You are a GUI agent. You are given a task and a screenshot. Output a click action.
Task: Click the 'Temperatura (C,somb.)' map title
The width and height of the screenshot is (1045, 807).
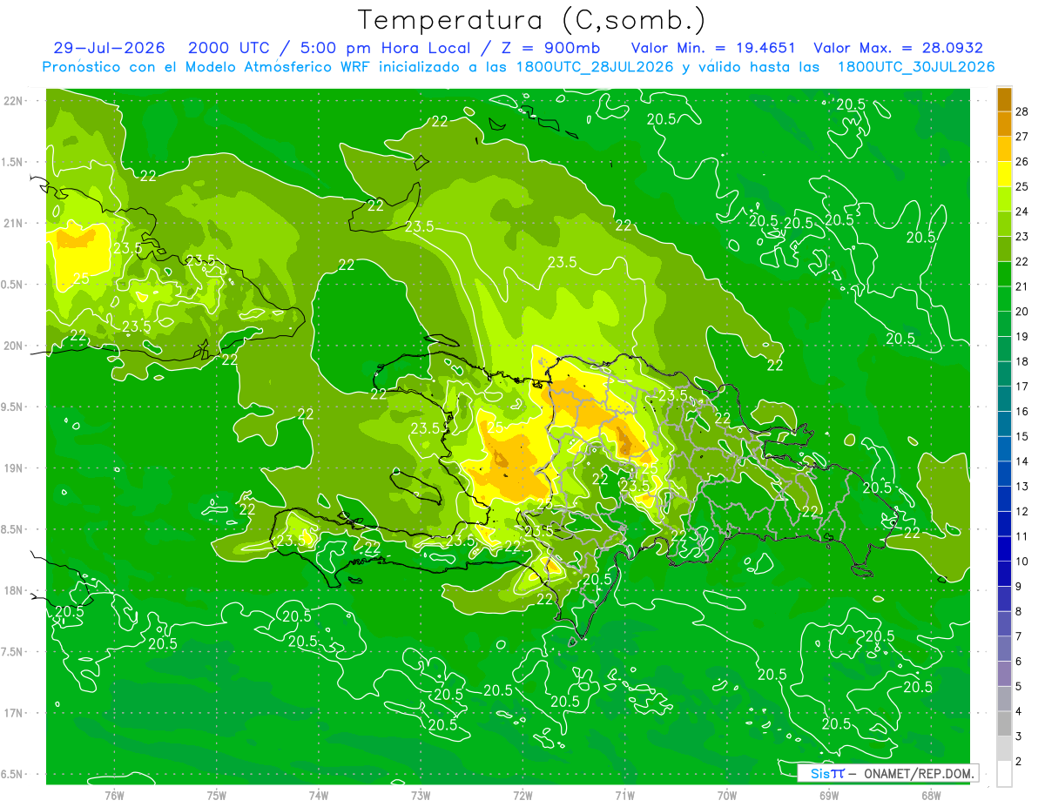[532, 20]
